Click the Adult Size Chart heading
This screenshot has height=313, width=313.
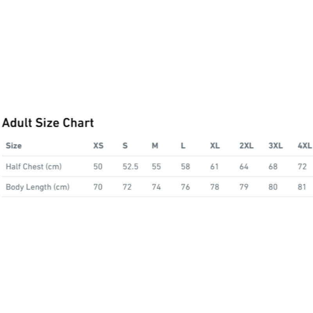[48, 123]
